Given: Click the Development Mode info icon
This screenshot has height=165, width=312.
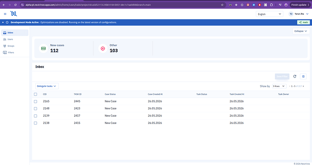Looking at the screenshot, I should coord(7,23).
